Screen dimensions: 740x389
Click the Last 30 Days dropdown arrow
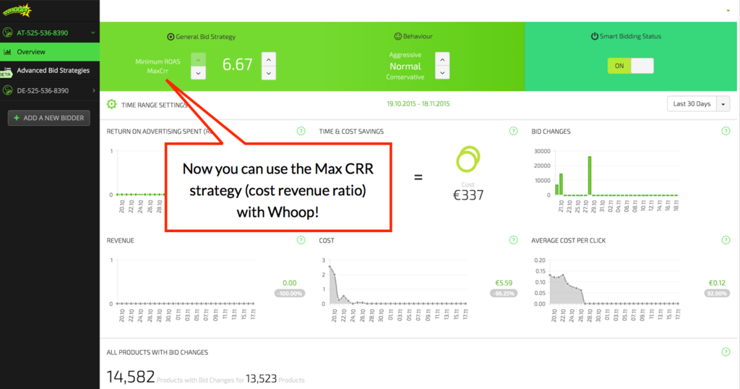[x=723, y=104]
